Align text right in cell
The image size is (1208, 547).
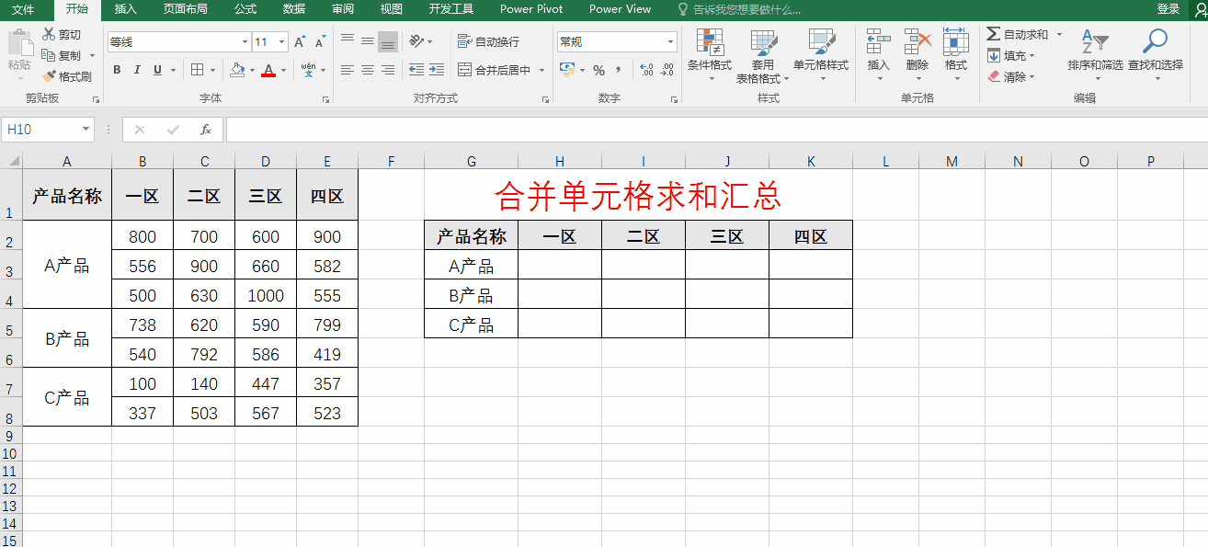(388, 70)
